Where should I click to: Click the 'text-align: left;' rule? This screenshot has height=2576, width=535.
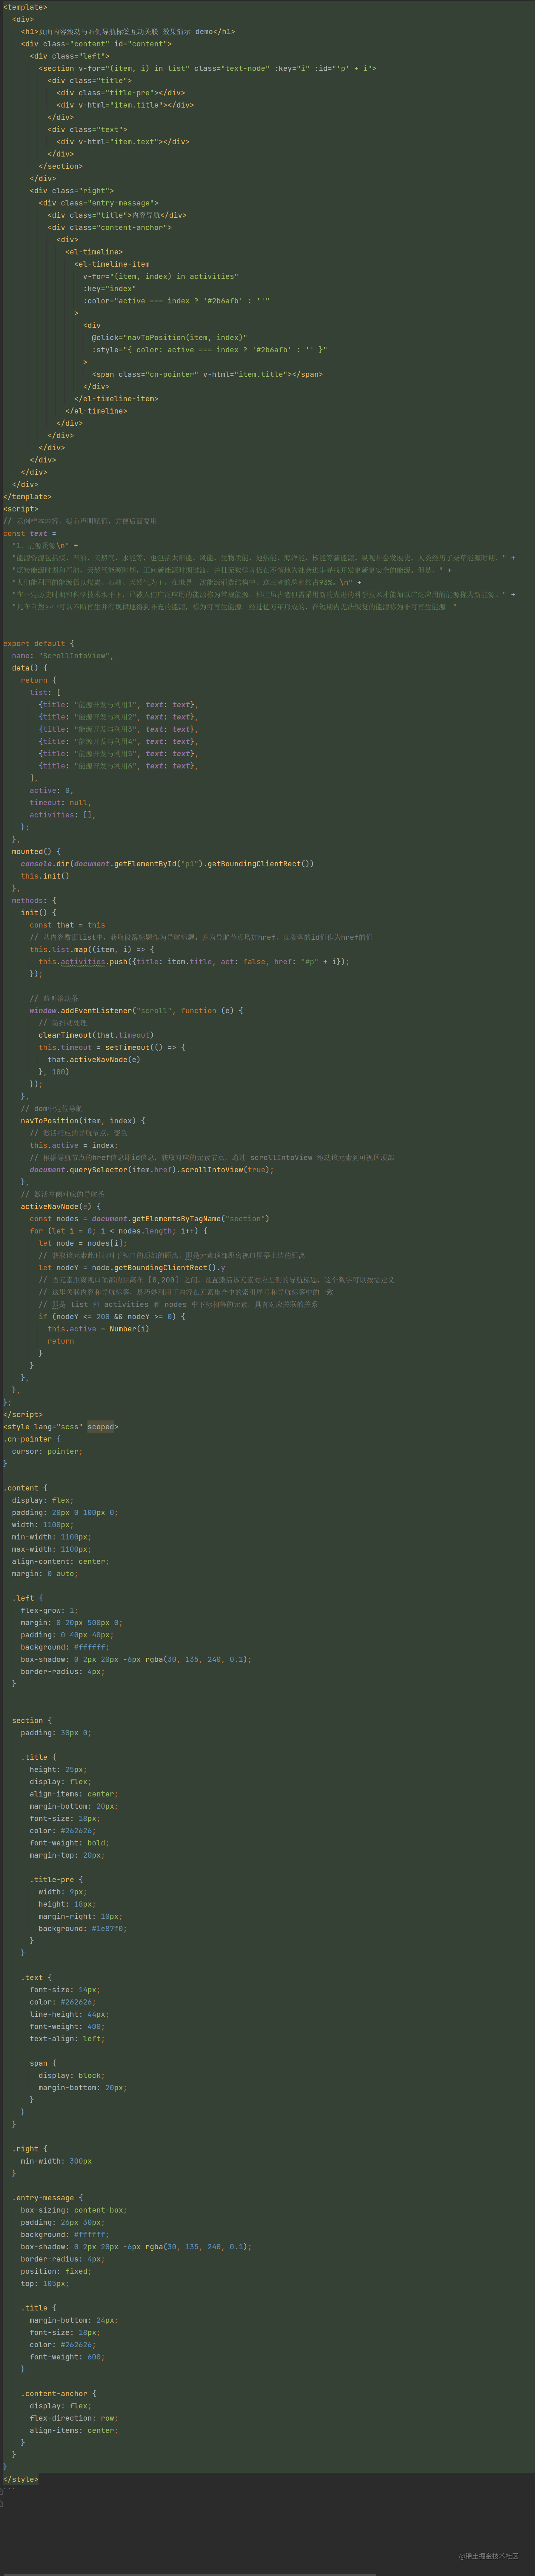click(x=67, y=2039)
